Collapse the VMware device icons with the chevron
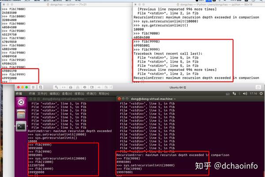 [x=111, y=87]
